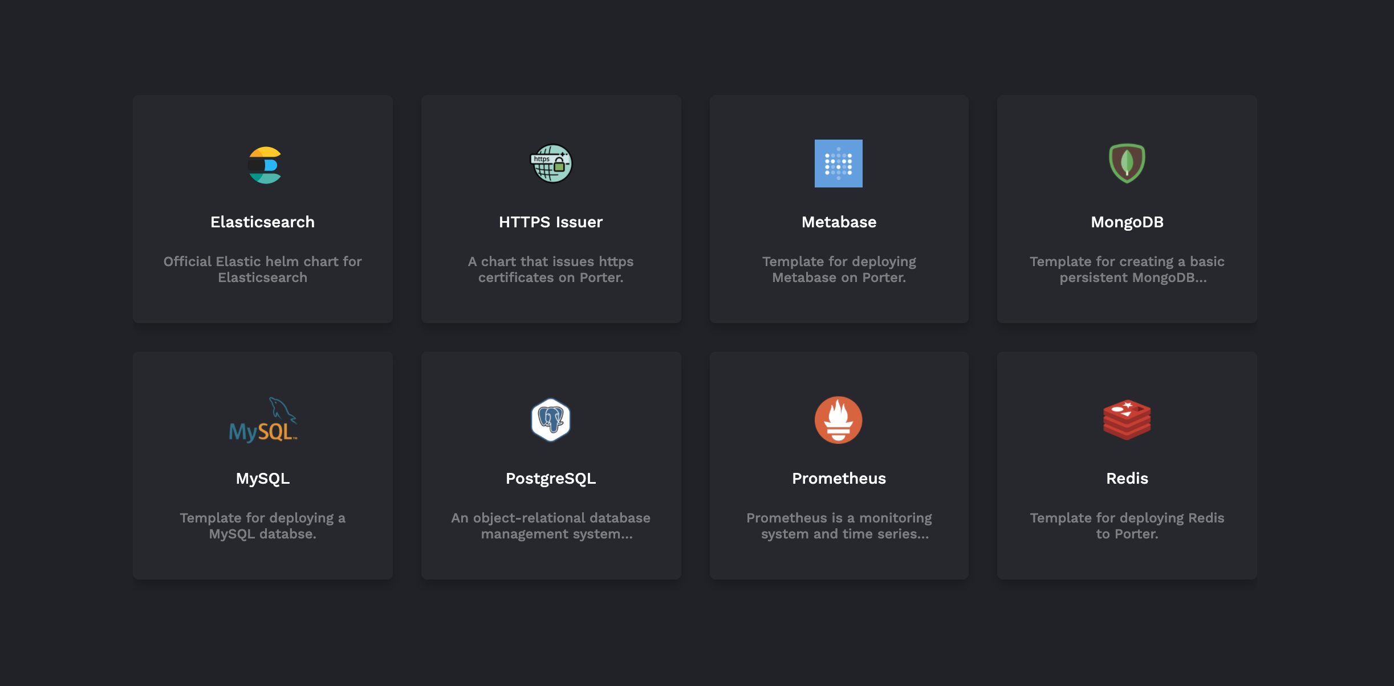Select the Metabase template title
Viewport: 1394px width, 686px height.
pos(839,222)
